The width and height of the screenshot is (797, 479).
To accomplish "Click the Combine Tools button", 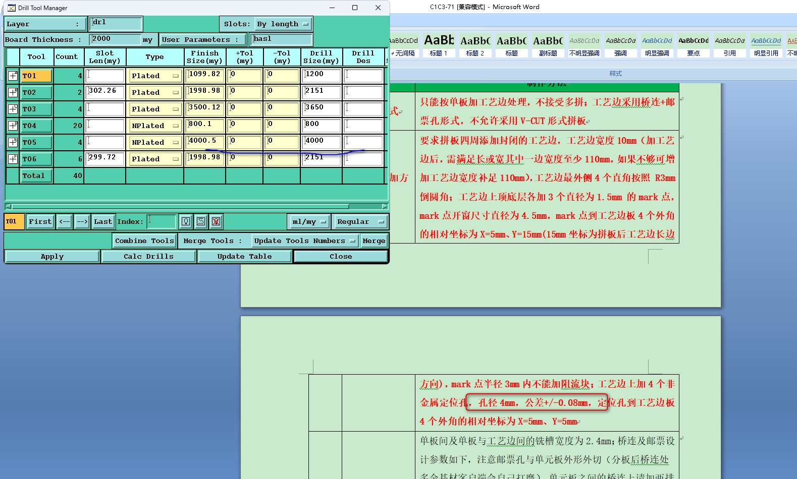I will click(144, 241).
